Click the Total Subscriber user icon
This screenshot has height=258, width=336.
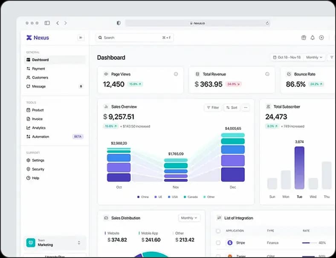(268, 106)
